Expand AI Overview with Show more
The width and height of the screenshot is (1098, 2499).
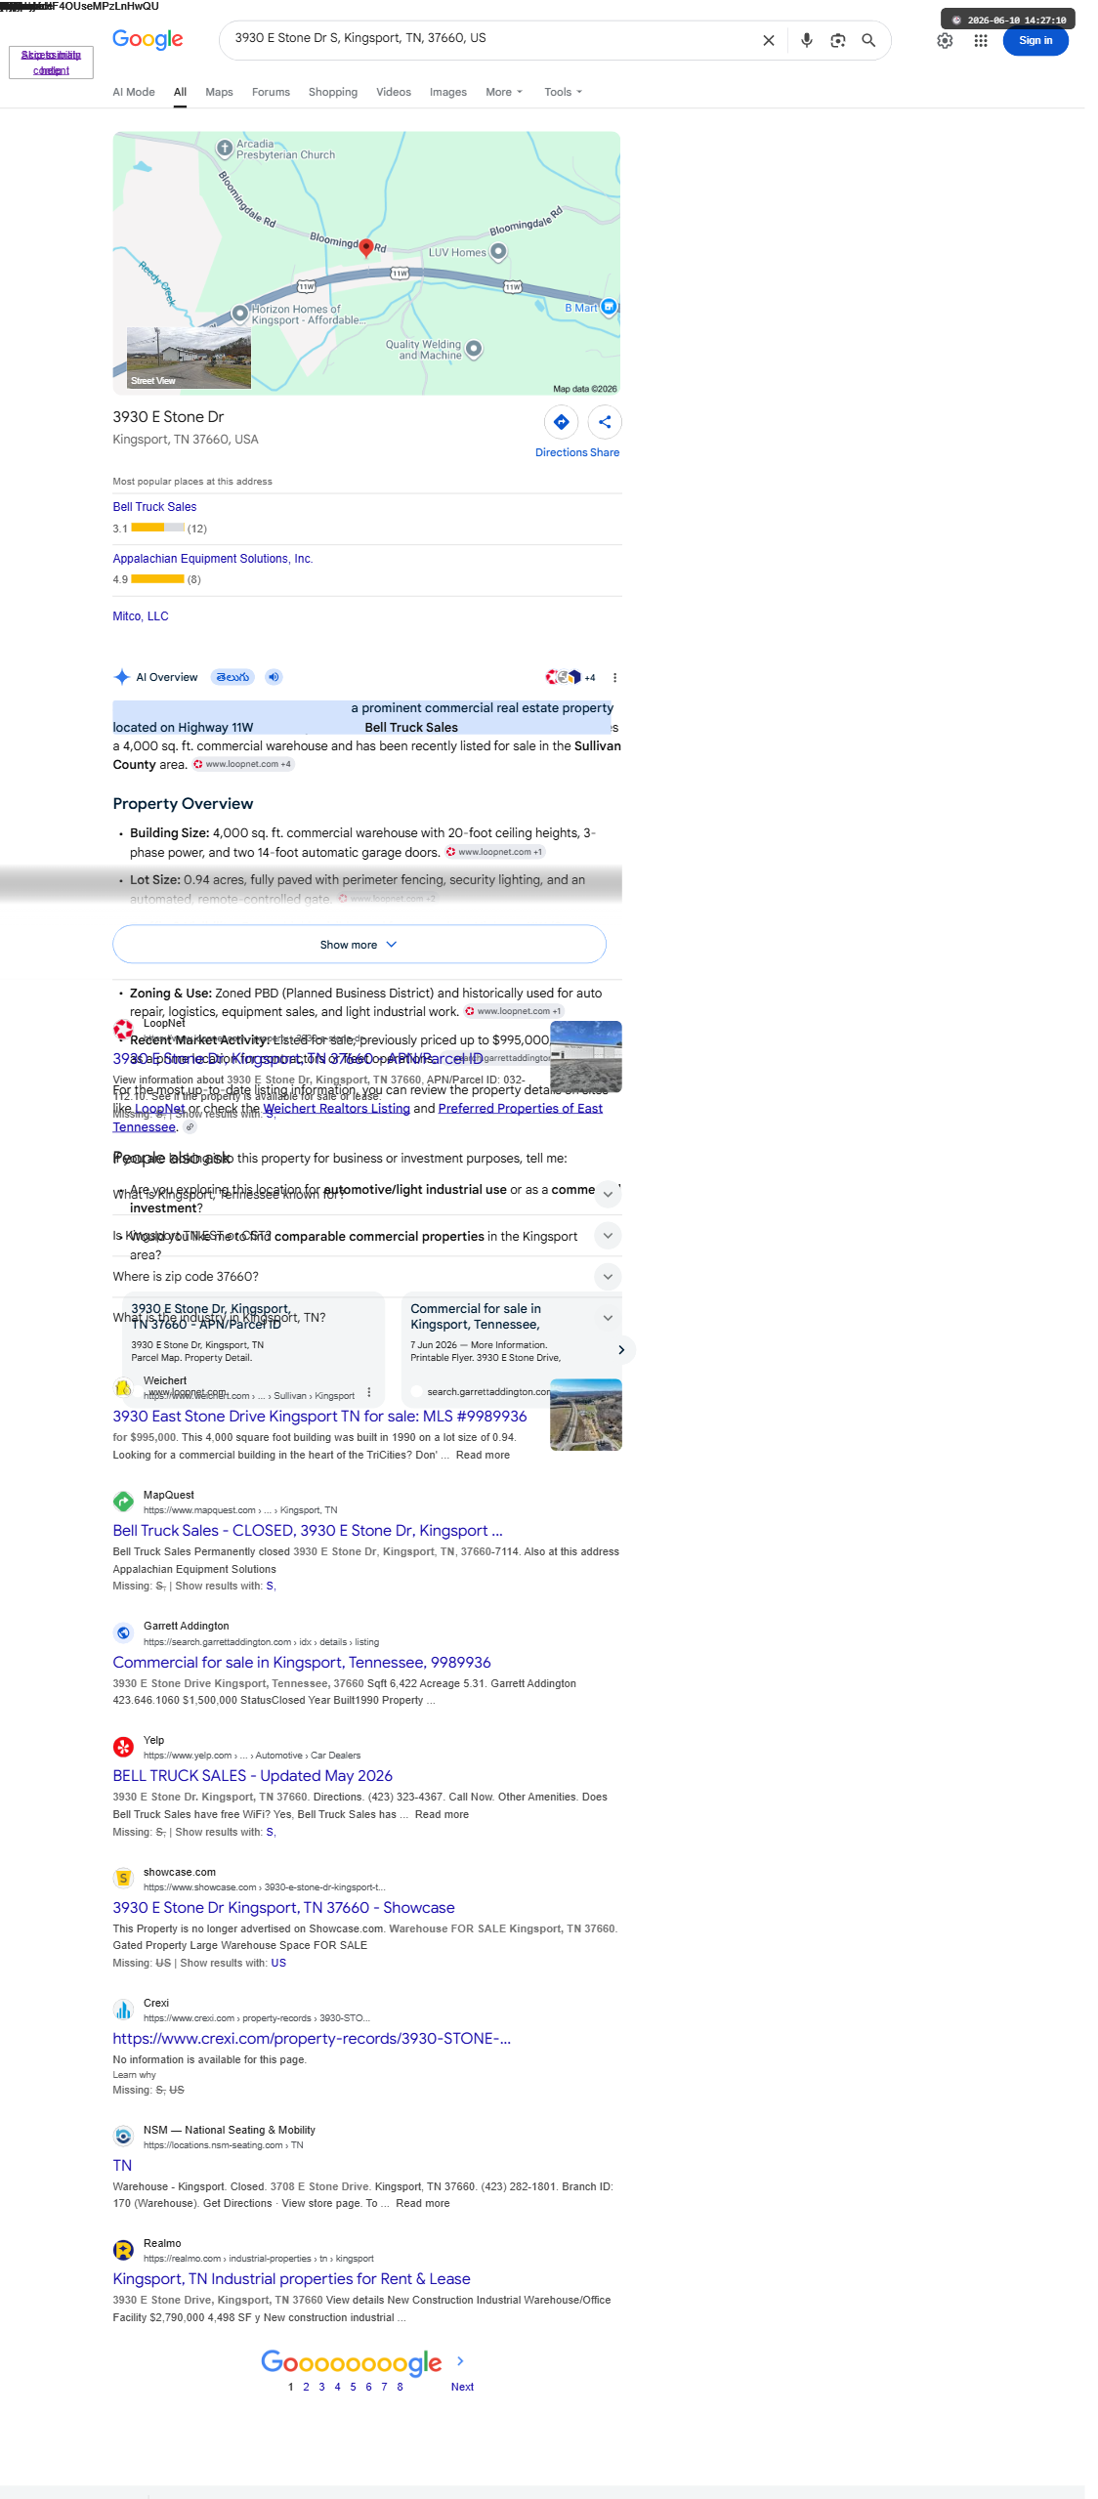359,945
